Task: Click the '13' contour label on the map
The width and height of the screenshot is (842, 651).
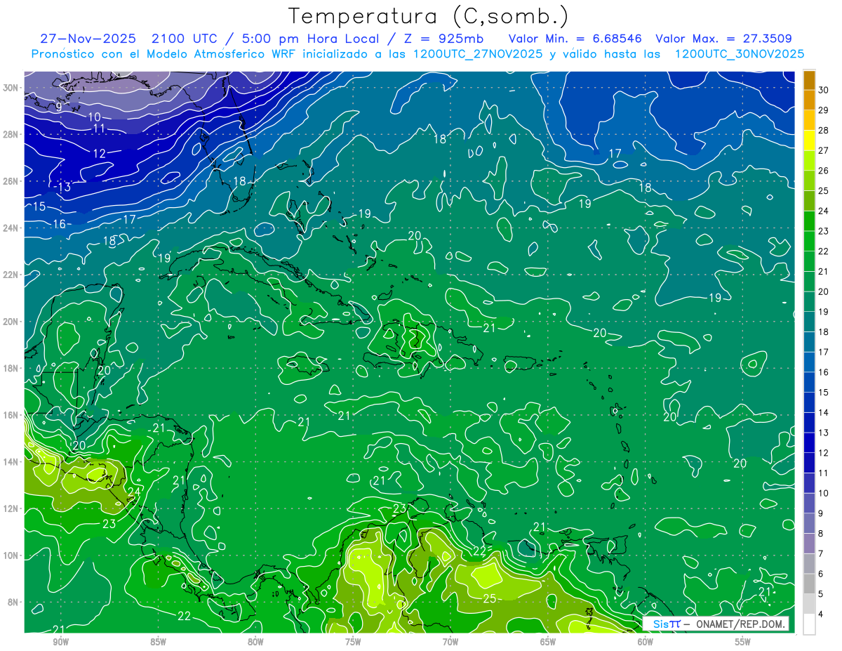Action: [x=65, y=188]
